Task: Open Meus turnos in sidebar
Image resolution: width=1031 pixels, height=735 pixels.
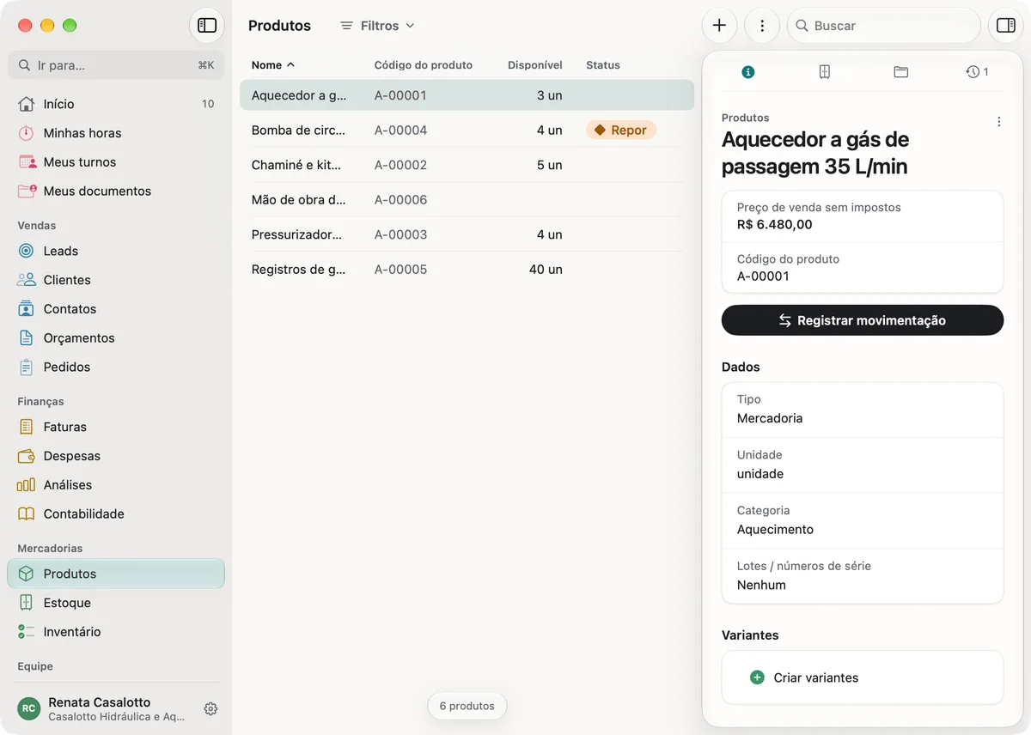Action: (x=116, y=162)
